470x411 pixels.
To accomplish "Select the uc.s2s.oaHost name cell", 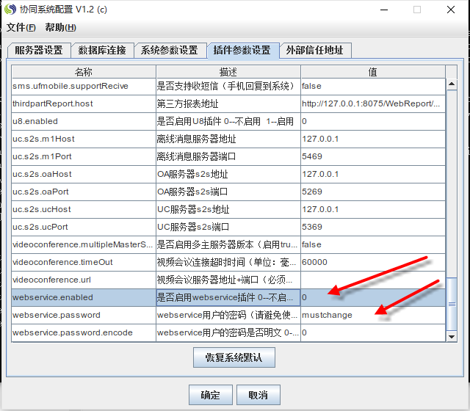I will point(84,175).
